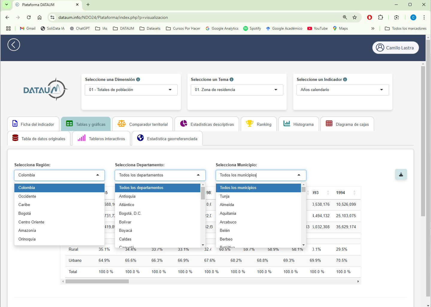Open the browser extensions puzzle icon
The height and width of the screenshot is (307, 431).
pos(380,17)
